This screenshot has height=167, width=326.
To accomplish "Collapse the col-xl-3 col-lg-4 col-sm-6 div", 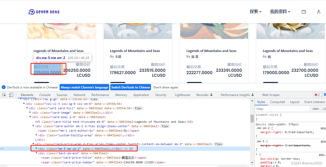I will point(24,104).
